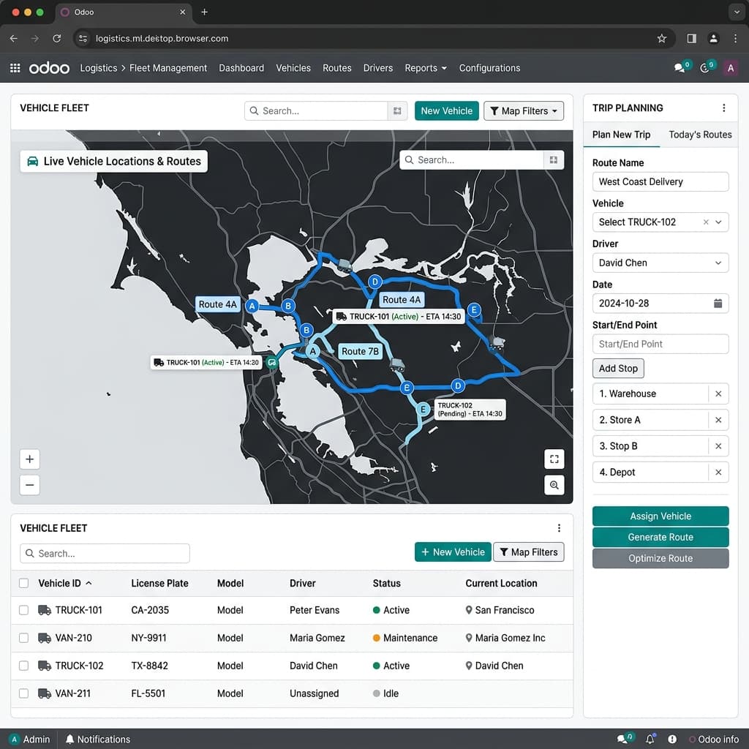Sort by Vehicle ID column header
This screenshot has height=749, width=749.
tap(64, 583)
